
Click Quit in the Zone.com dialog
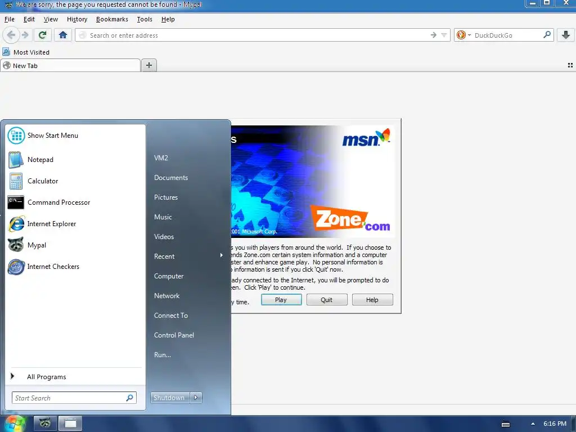click(327, 300)
